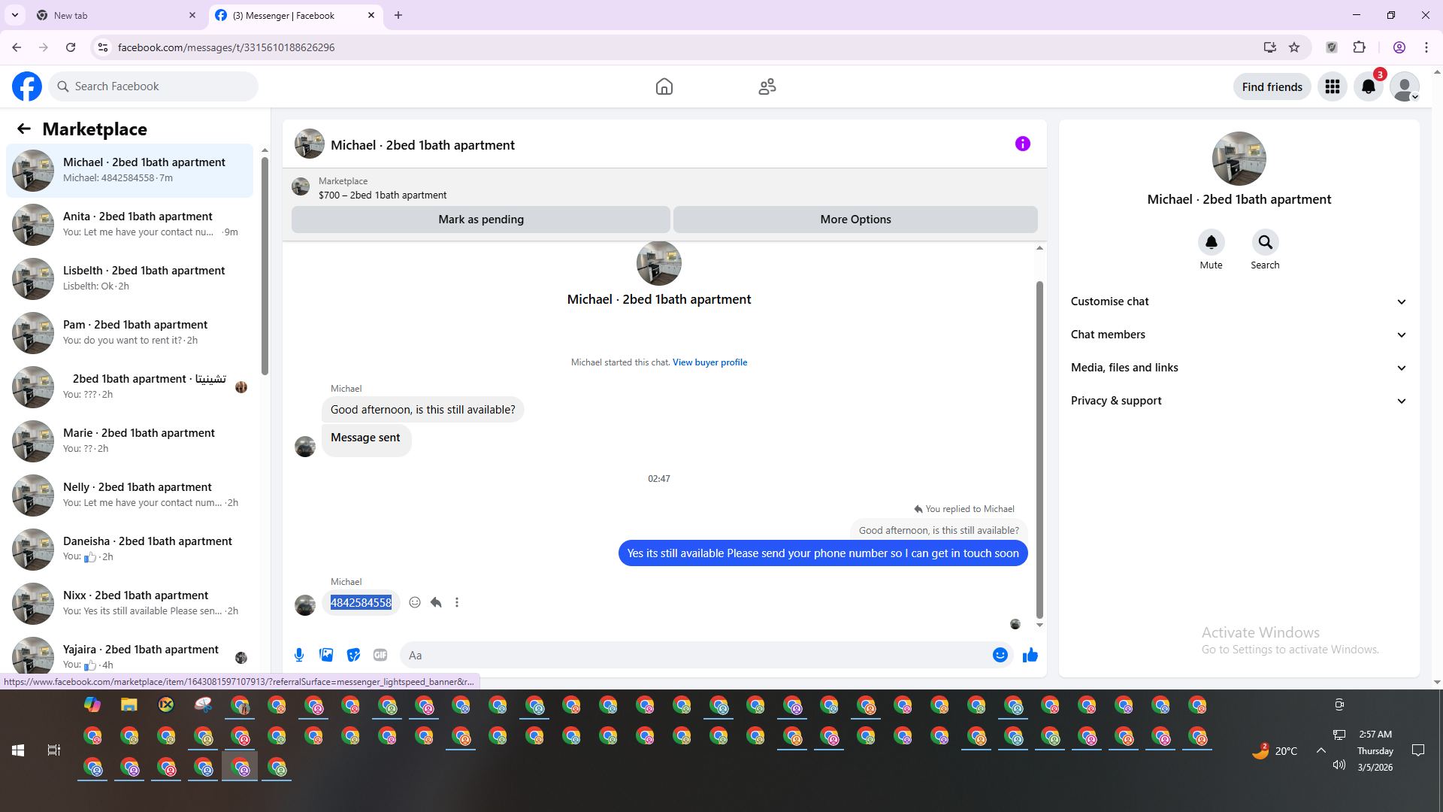
Task: Reply to Michael's phone number message
Action: click(436, 602)
